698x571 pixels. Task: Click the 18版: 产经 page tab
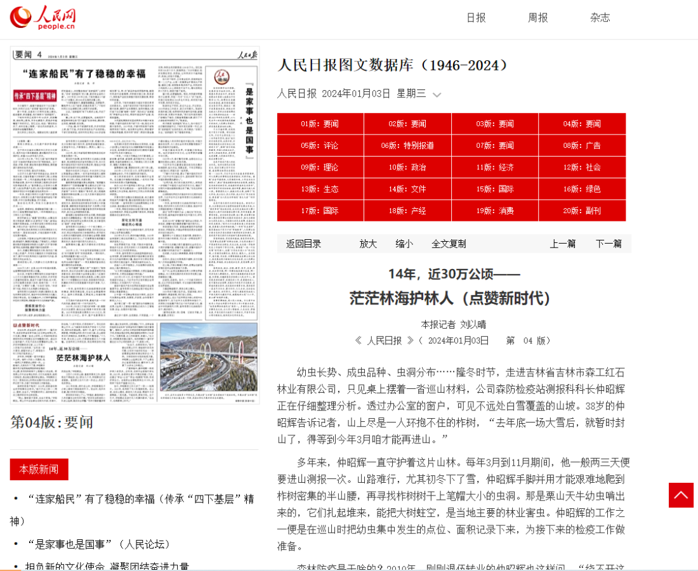(x=407, y=211)
